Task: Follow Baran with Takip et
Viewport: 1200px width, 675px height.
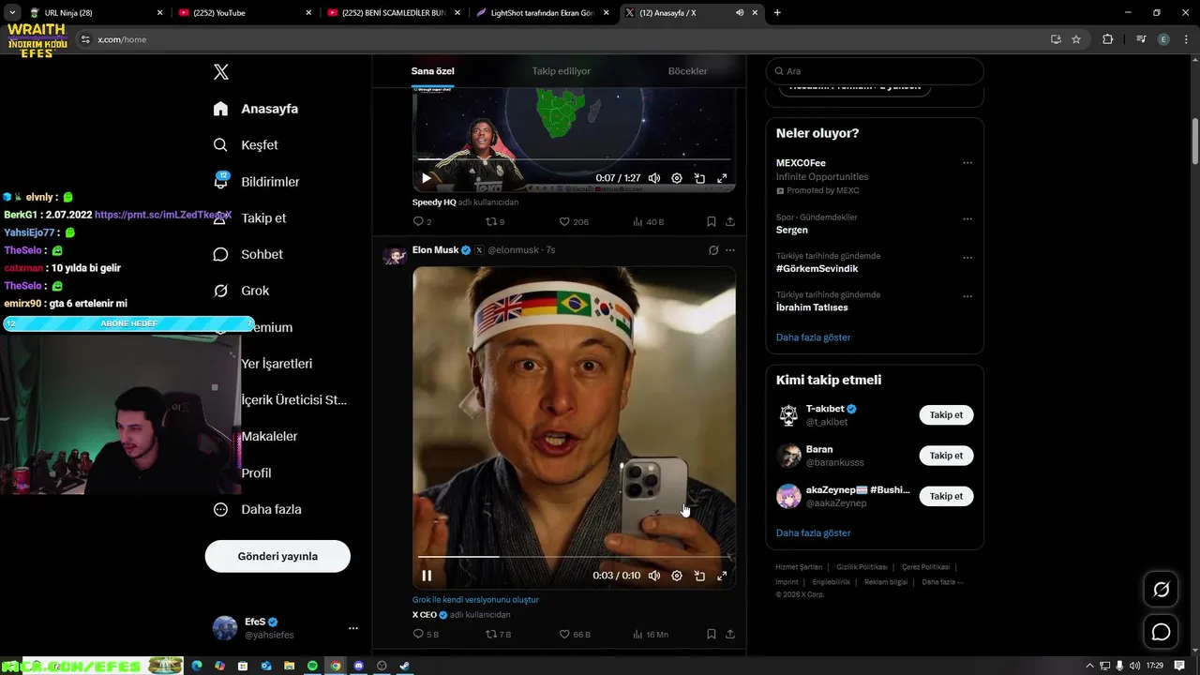Action: tap(946, 456)
